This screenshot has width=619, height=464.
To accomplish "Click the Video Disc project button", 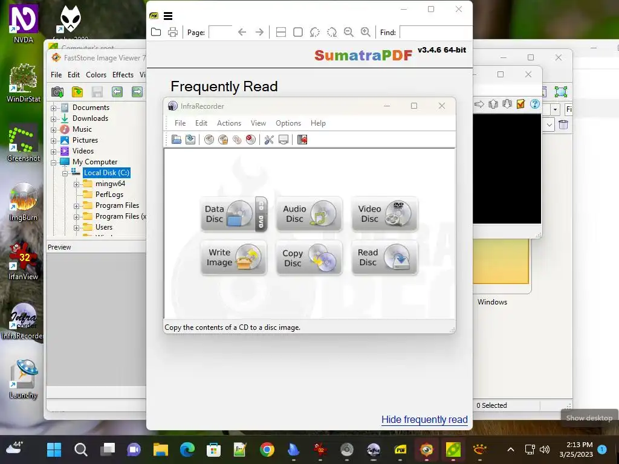I will (384, 214).
